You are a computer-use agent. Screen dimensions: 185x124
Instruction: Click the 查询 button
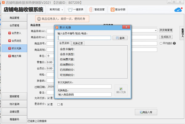coord(120,38)
